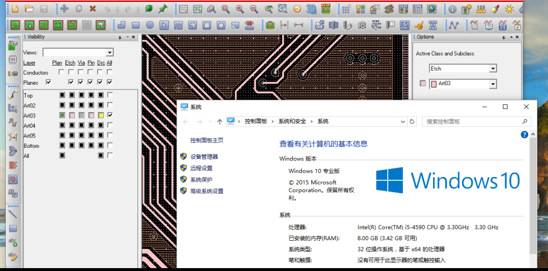548x271 pixels.
Task: Click the abc Add Text icon in sidebar
Action: click(x=13, y=243)
